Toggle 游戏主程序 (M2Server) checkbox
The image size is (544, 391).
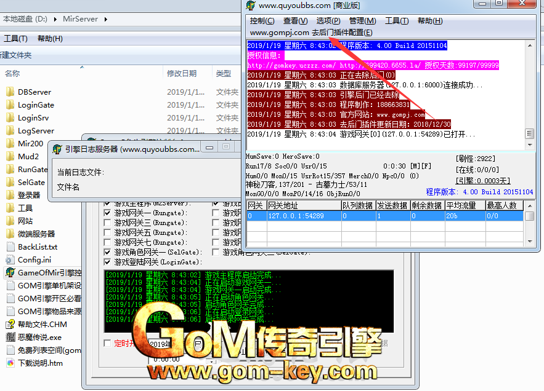(x=107, y=203)
